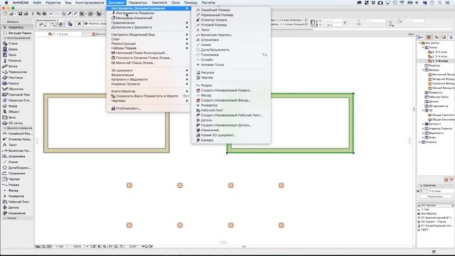The image size is (455, 256).
Task: Click the view name field in properties
Action: click(x=441, y=191)
